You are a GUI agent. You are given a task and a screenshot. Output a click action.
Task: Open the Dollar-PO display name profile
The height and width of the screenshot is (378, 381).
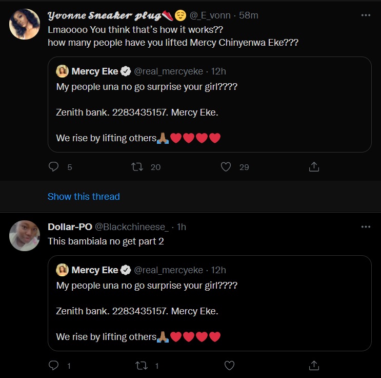pyautogui.click(x=70, y=226)
